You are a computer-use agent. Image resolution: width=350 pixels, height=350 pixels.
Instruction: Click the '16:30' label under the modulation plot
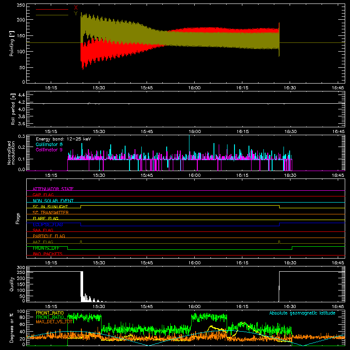coord(290,175)
